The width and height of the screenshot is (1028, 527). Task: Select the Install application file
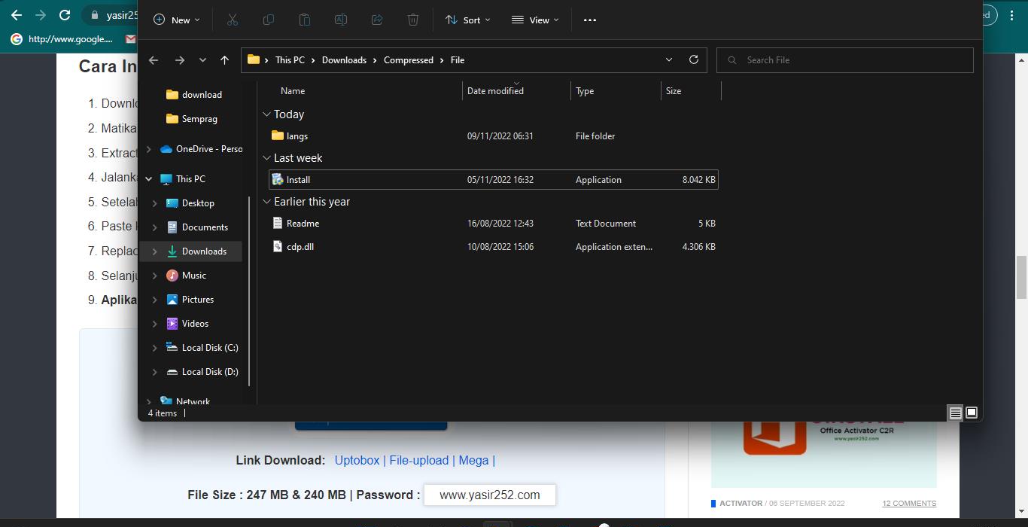coord(299,180)
